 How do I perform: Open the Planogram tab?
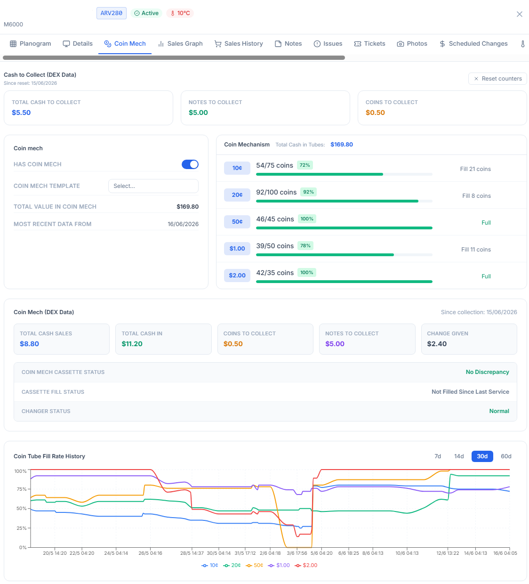point(30,44)
